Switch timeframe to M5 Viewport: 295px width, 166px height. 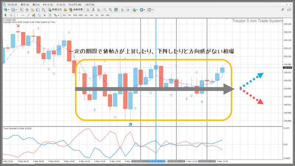point(70,15)
